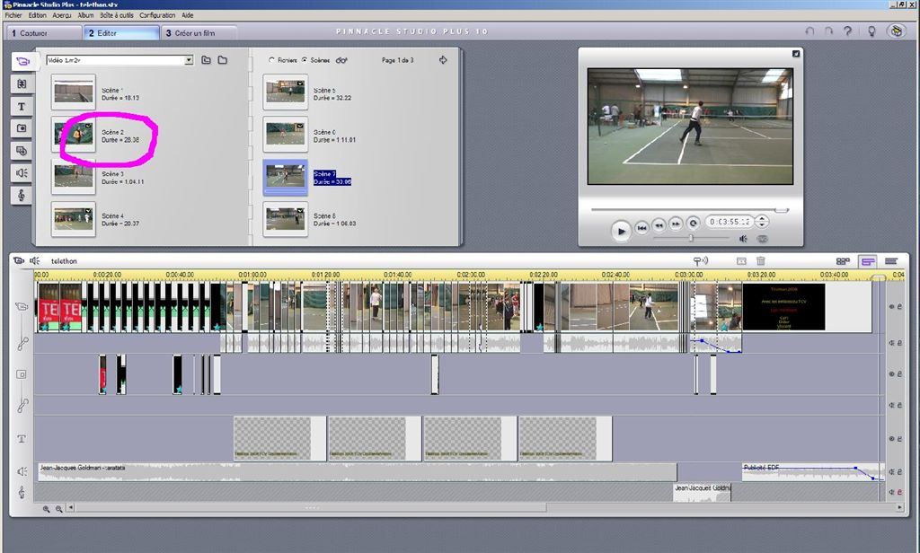Click the timecode field showing 0:03:55
Viewport: 920px width, 553px height.
point(730,222)
